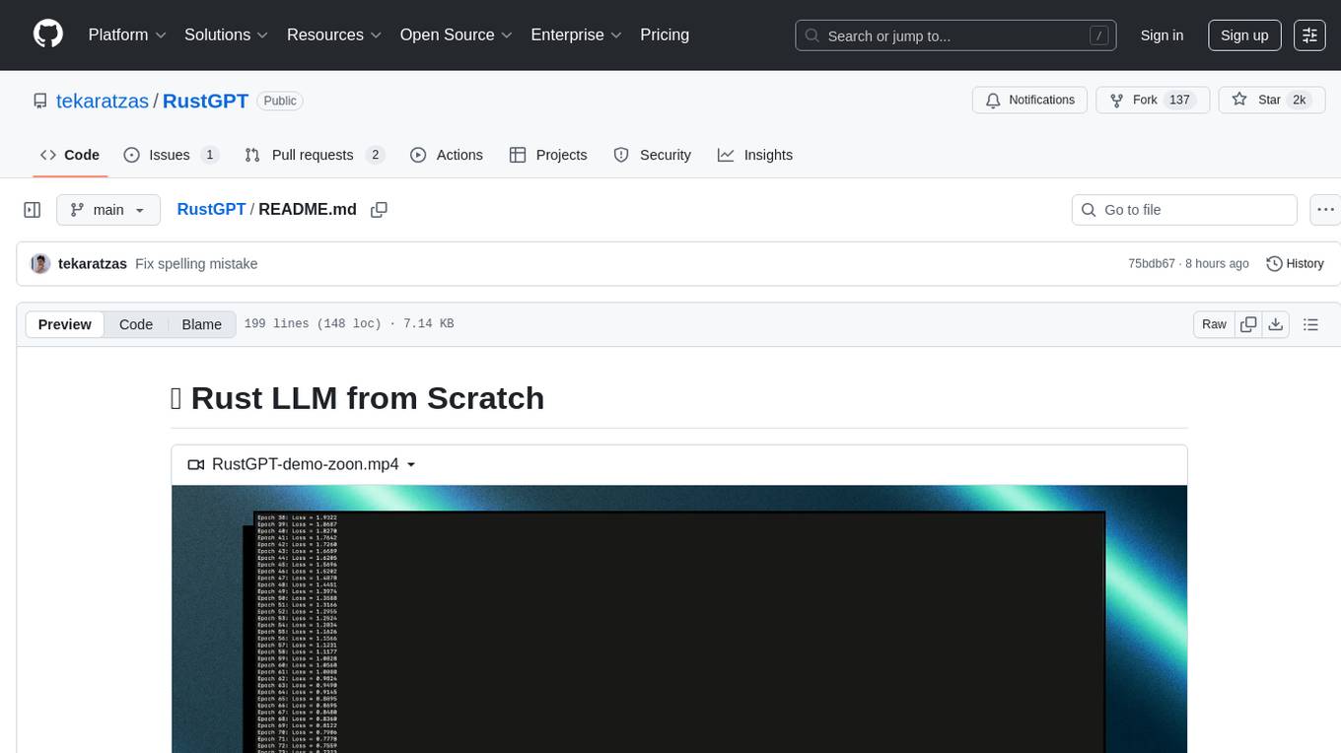Open the tekaratzas commit author avatar
Screen dimensions: 1341x753
[40, 263]
